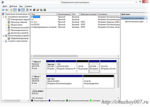Collapse the Запоминающие устройства node
Screen dimensions: 150x107
(x=3, y=36)
